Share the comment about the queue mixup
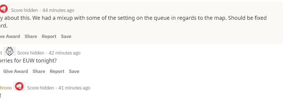Viewport: 283px width, 101px height. tap(31, 36)
